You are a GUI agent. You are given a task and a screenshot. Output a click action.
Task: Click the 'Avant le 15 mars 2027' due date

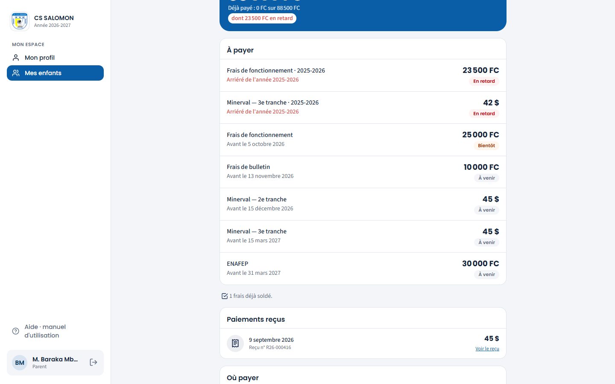pos(254,241)
